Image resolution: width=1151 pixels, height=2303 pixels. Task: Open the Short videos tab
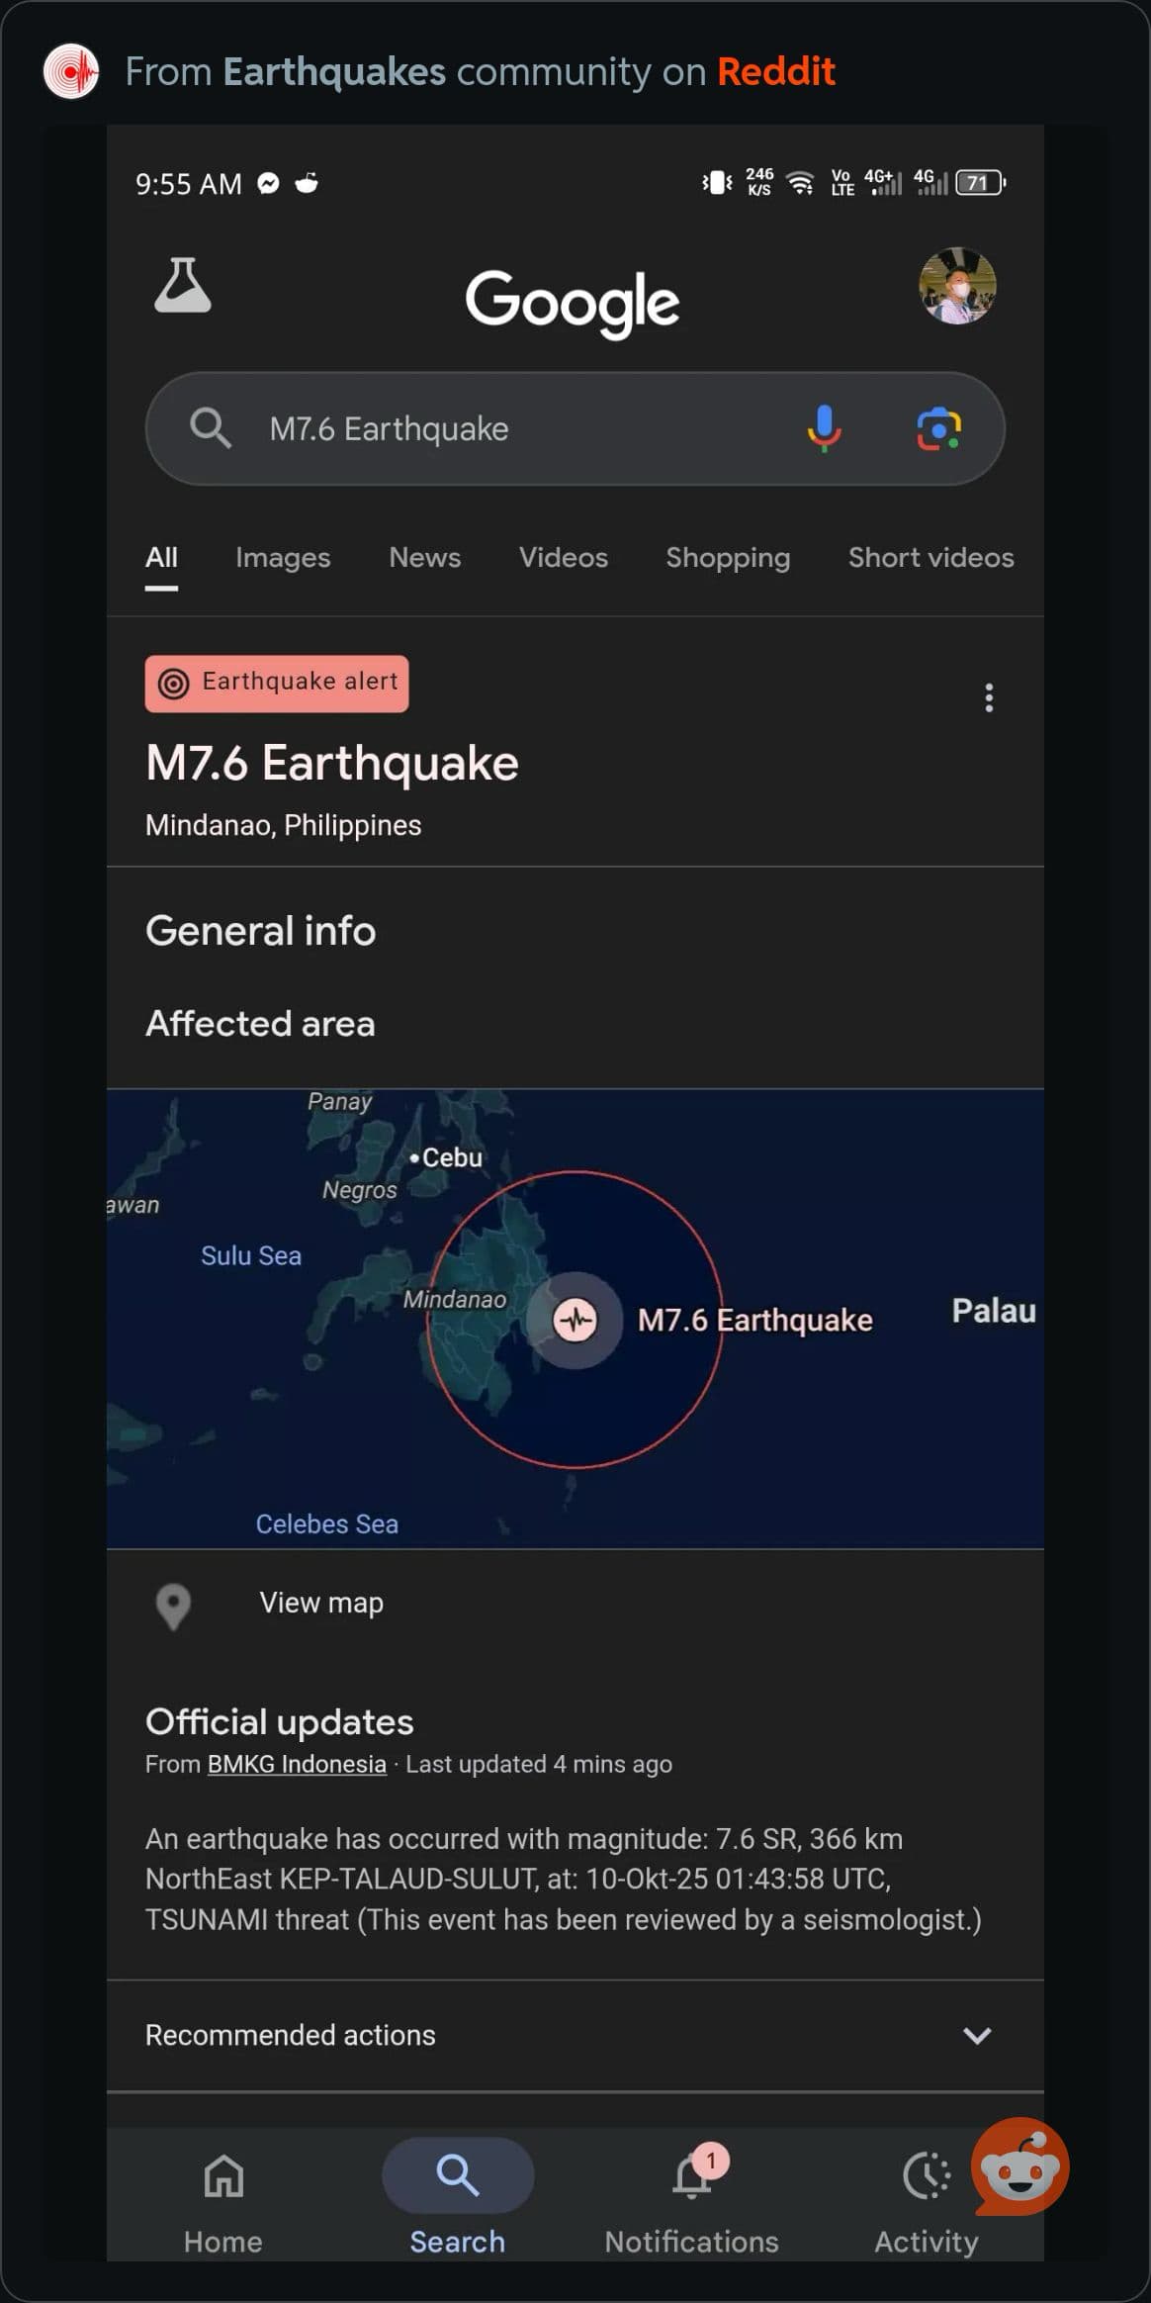930,558
